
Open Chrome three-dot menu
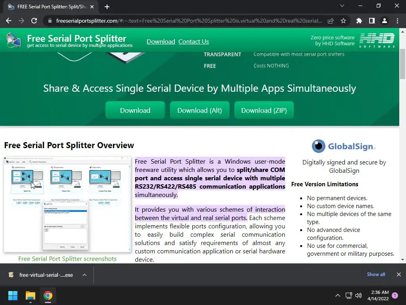click(x=397, y=21)
